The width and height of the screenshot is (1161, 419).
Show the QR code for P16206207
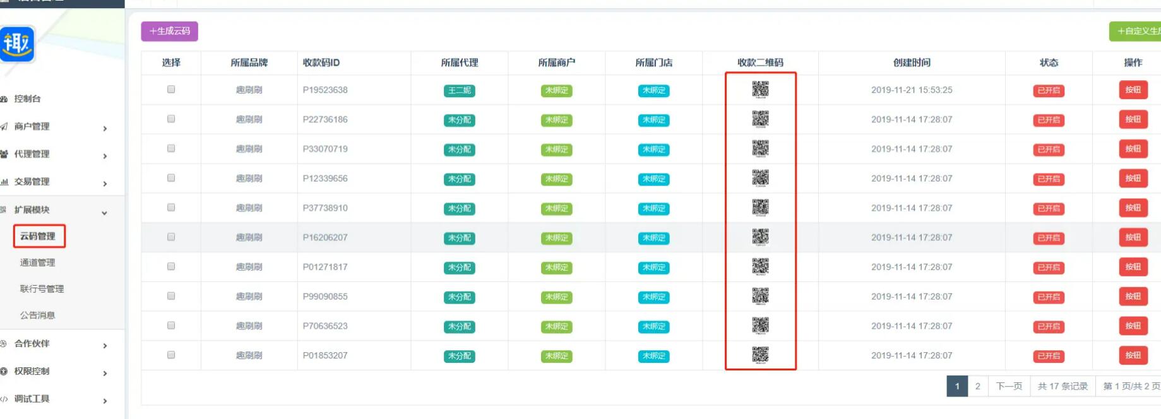tap(760, 237)
